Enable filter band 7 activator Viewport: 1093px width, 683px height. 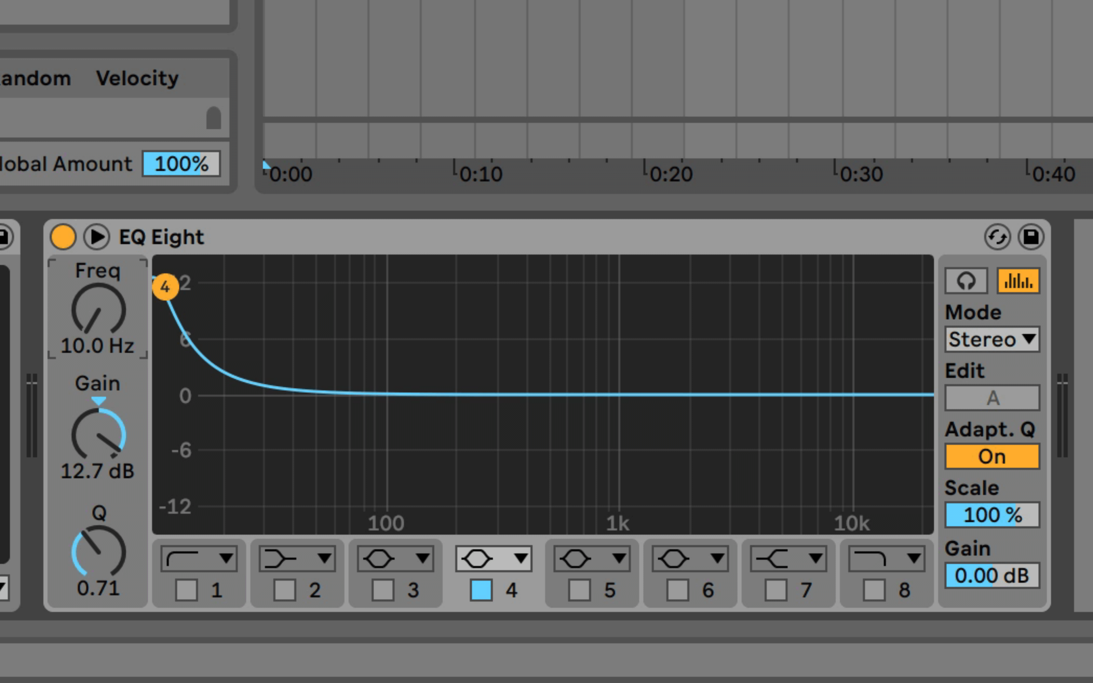(776, 590)
